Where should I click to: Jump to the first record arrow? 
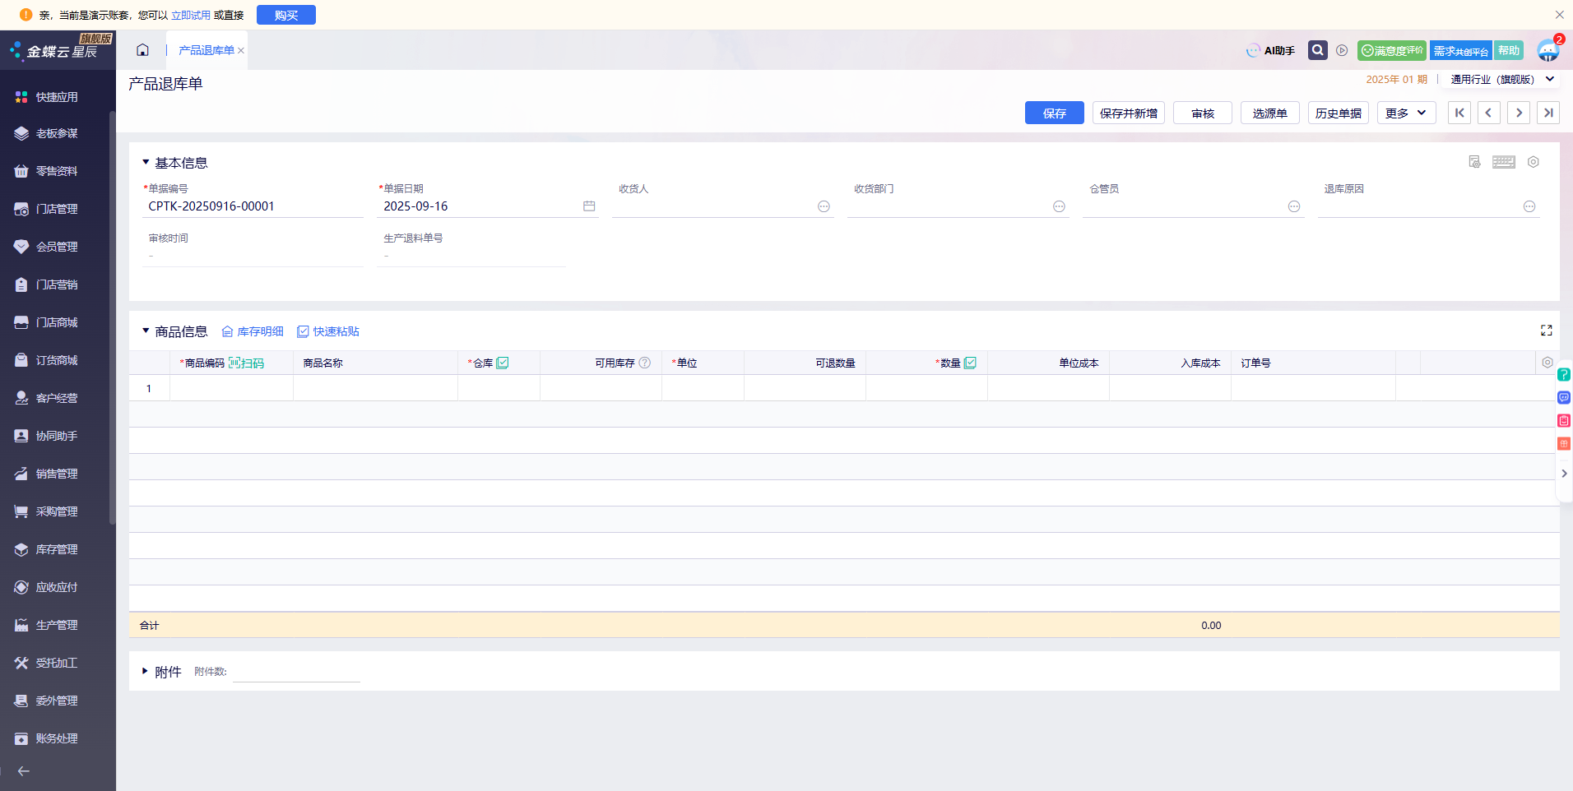[1459, 113]
